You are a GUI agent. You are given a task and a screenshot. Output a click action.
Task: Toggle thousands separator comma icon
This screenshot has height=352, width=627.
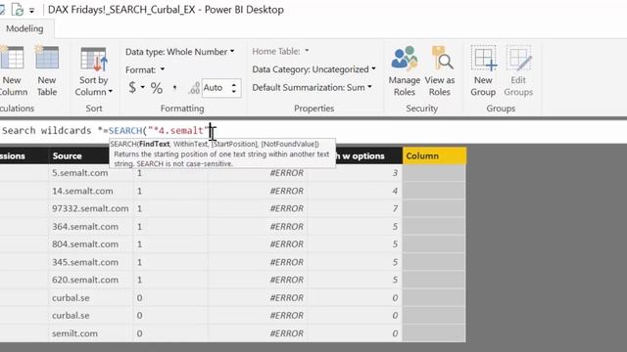point(174,88)
